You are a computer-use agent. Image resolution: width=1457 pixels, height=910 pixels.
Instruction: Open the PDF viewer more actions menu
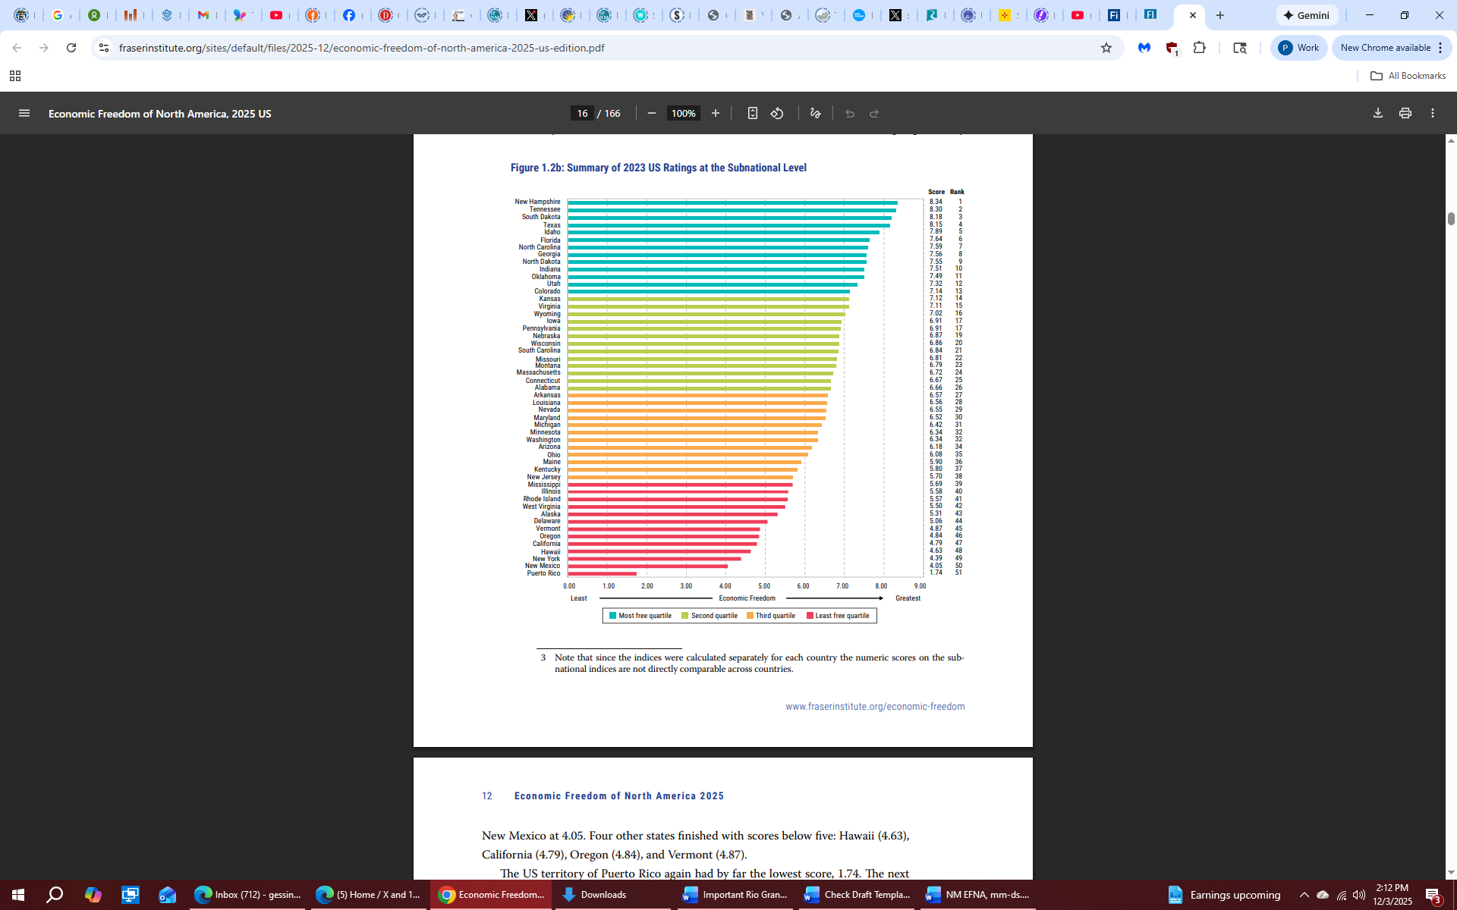(1432, 113)
